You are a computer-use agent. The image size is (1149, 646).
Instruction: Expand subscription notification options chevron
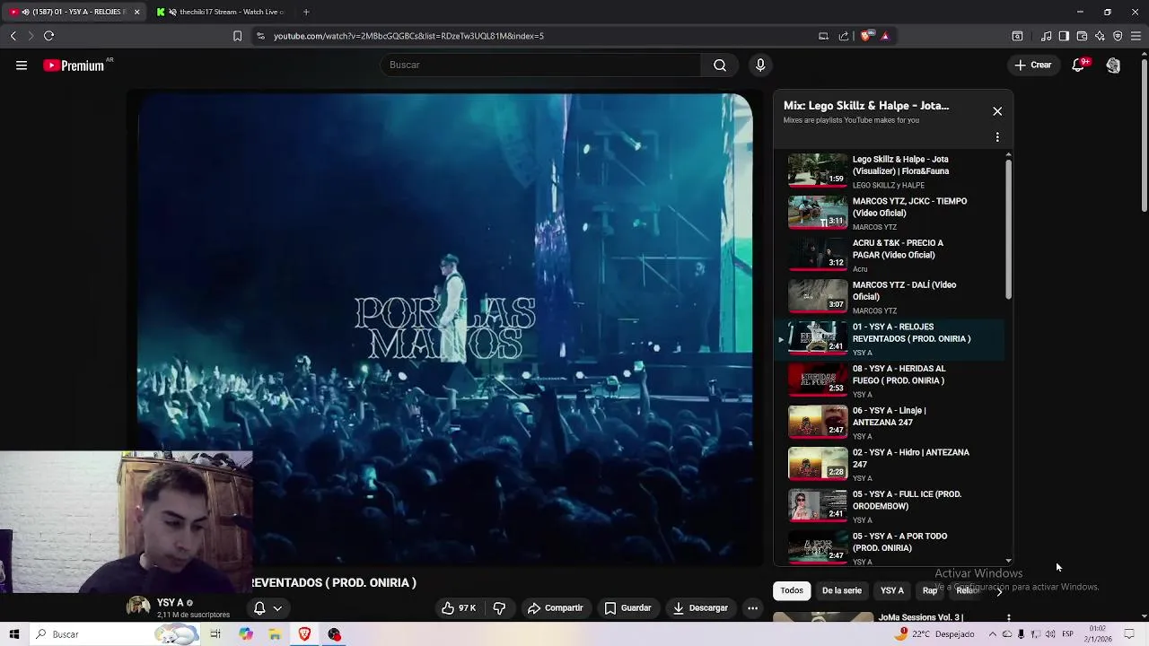277,608
